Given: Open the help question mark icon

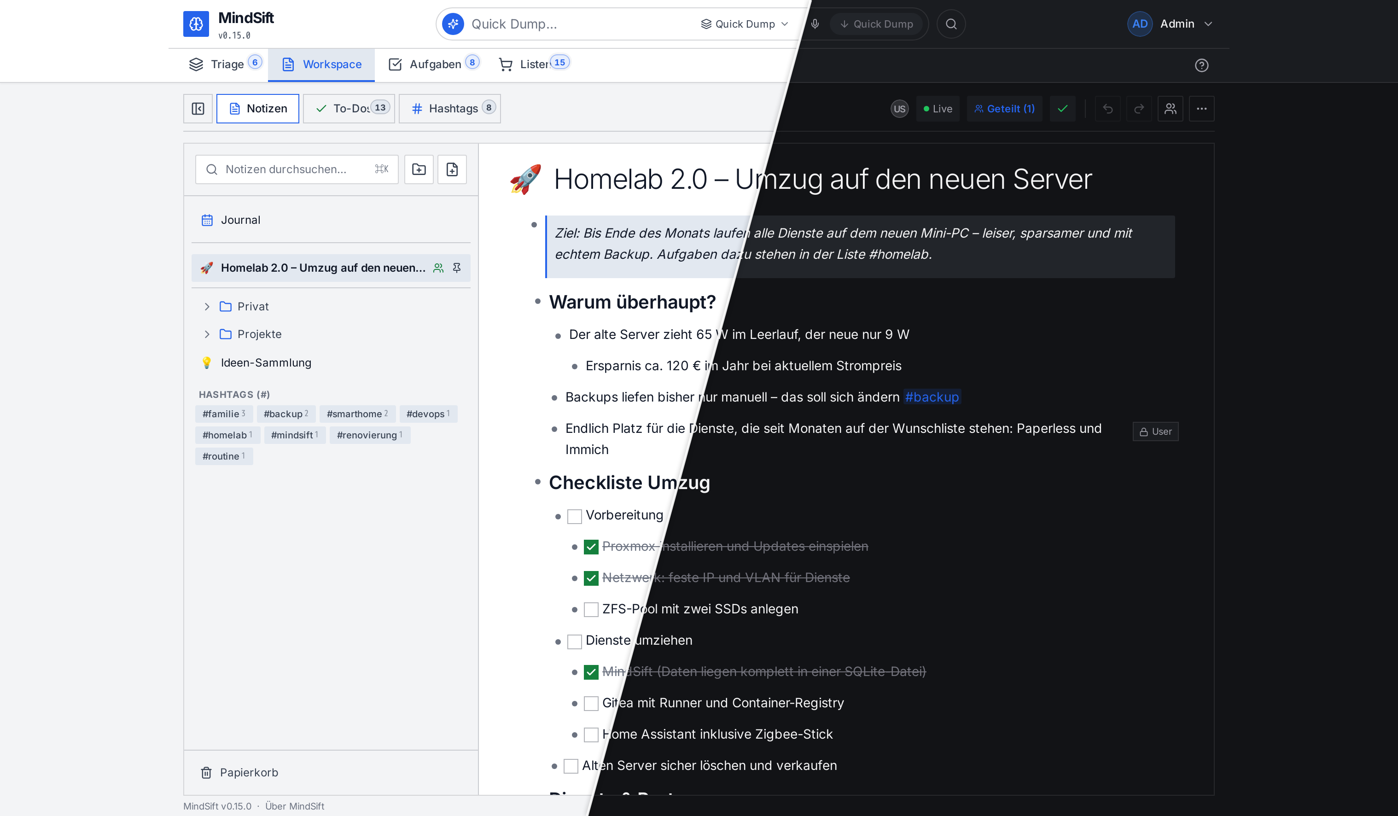Looking at the screenshot, I should [1202, 65].
